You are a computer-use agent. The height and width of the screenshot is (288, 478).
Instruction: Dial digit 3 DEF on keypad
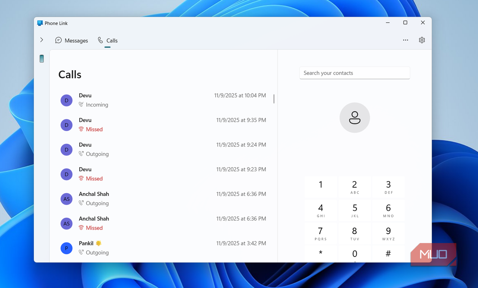388,187
